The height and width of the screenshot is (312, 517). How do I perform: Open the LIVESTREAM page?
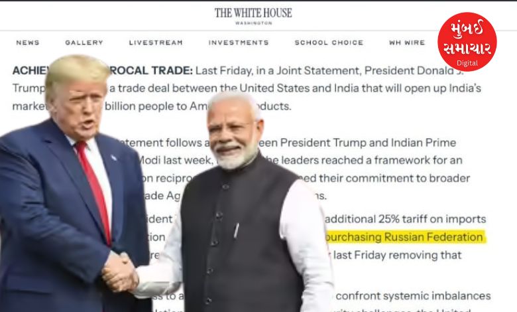tap(156, 42)
